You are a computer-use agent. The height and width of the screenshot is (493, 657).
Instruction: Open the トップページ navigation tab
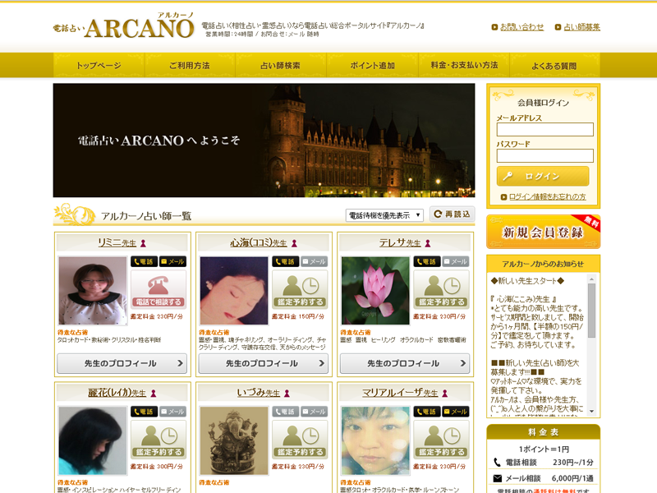(x=99, y=66)
